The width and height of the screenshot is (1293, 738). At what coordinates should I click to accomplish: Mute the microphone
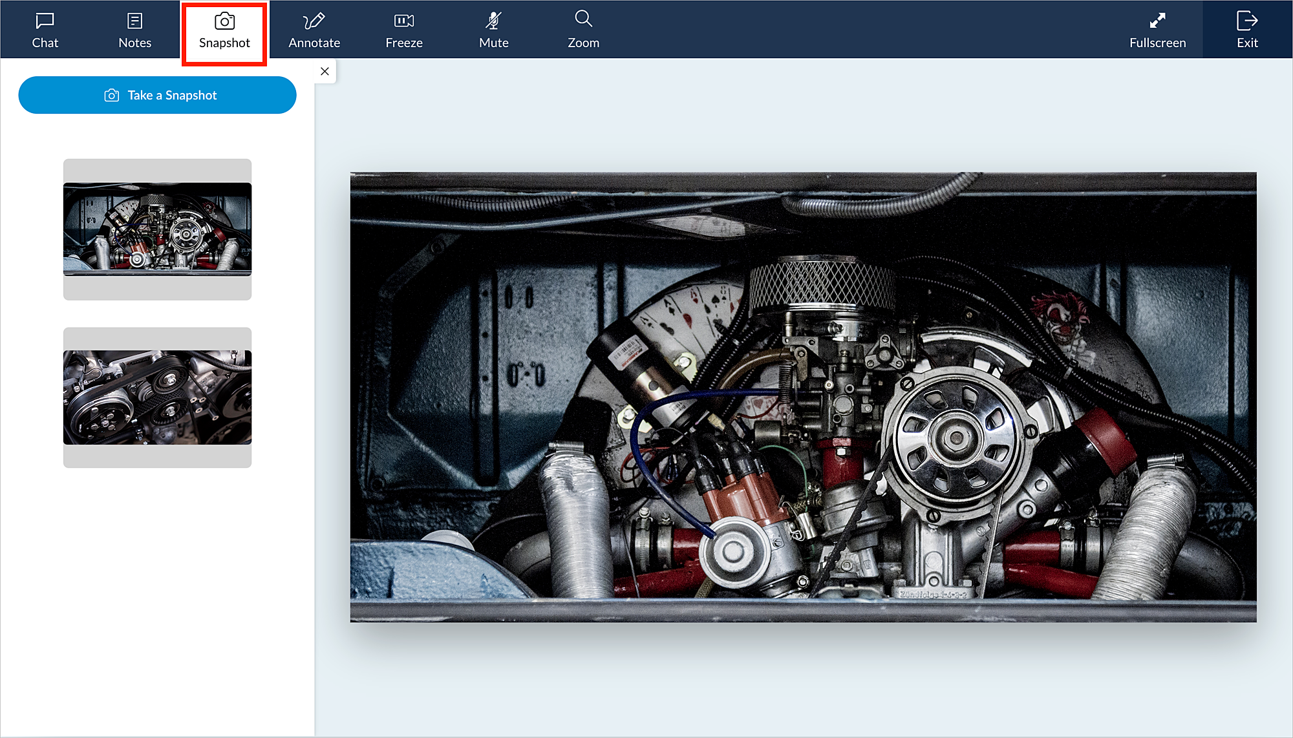coord(493,21)
